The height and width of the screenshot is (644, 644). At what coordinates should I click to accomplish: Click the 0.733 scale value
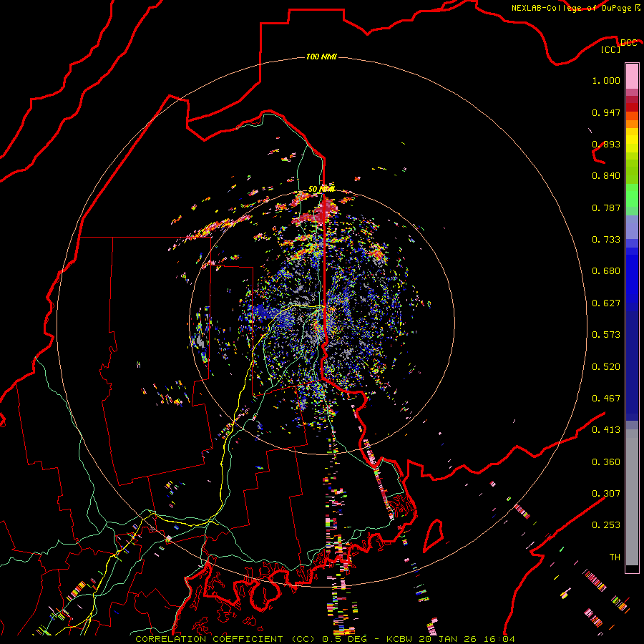click(606, 240)
